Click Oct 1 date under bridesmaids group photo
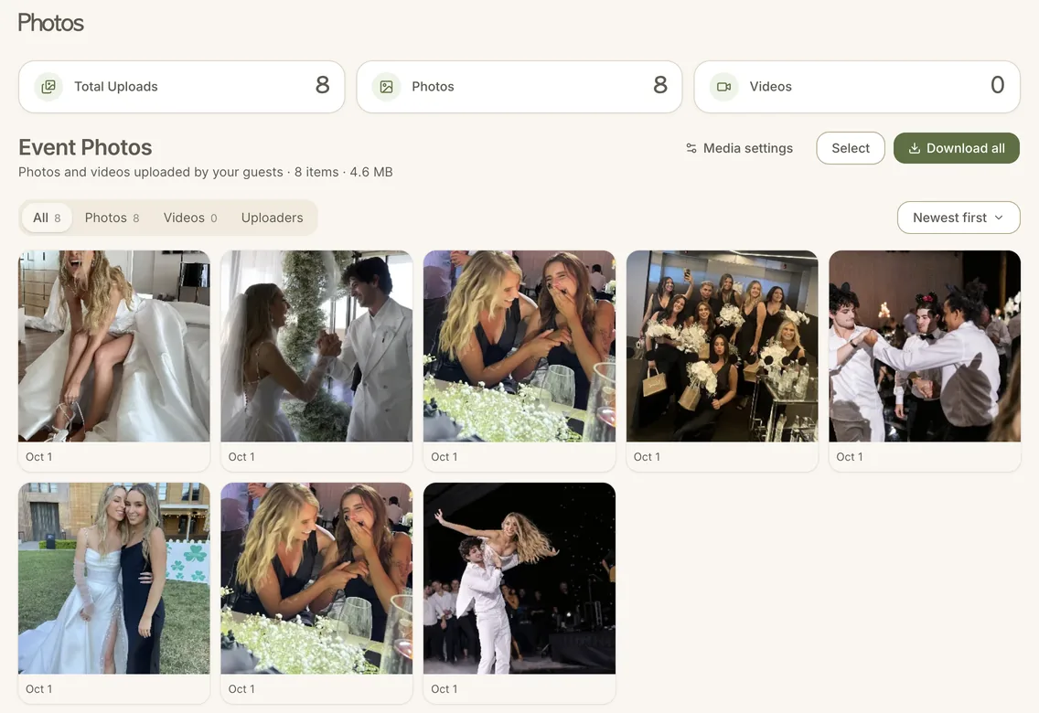The height and width of the screenshot is (713, 1039). tap(647, 457)
